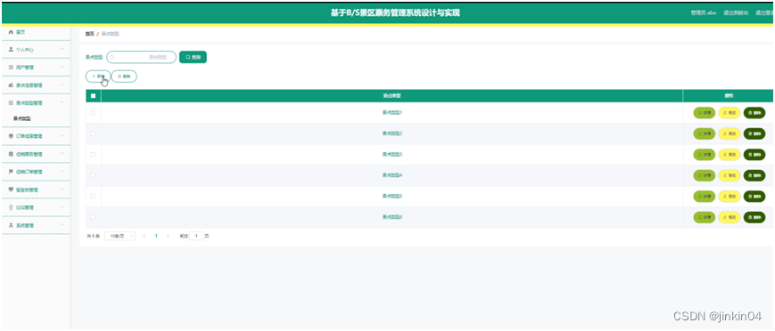
Task: Delete 景点类型4 with its row button
Action: click(x=754, y=175)
